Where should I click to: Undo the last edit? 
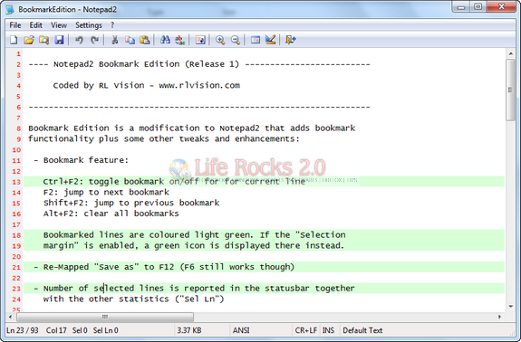79,40
